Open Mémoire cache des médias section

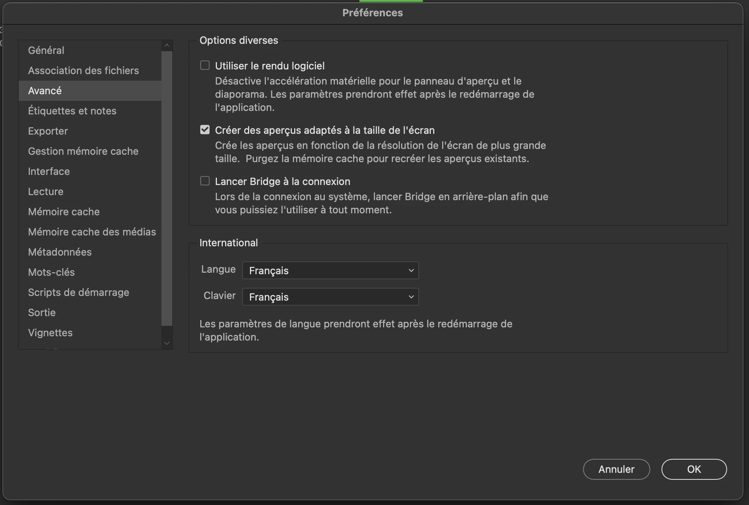click(x=92, y=232)
